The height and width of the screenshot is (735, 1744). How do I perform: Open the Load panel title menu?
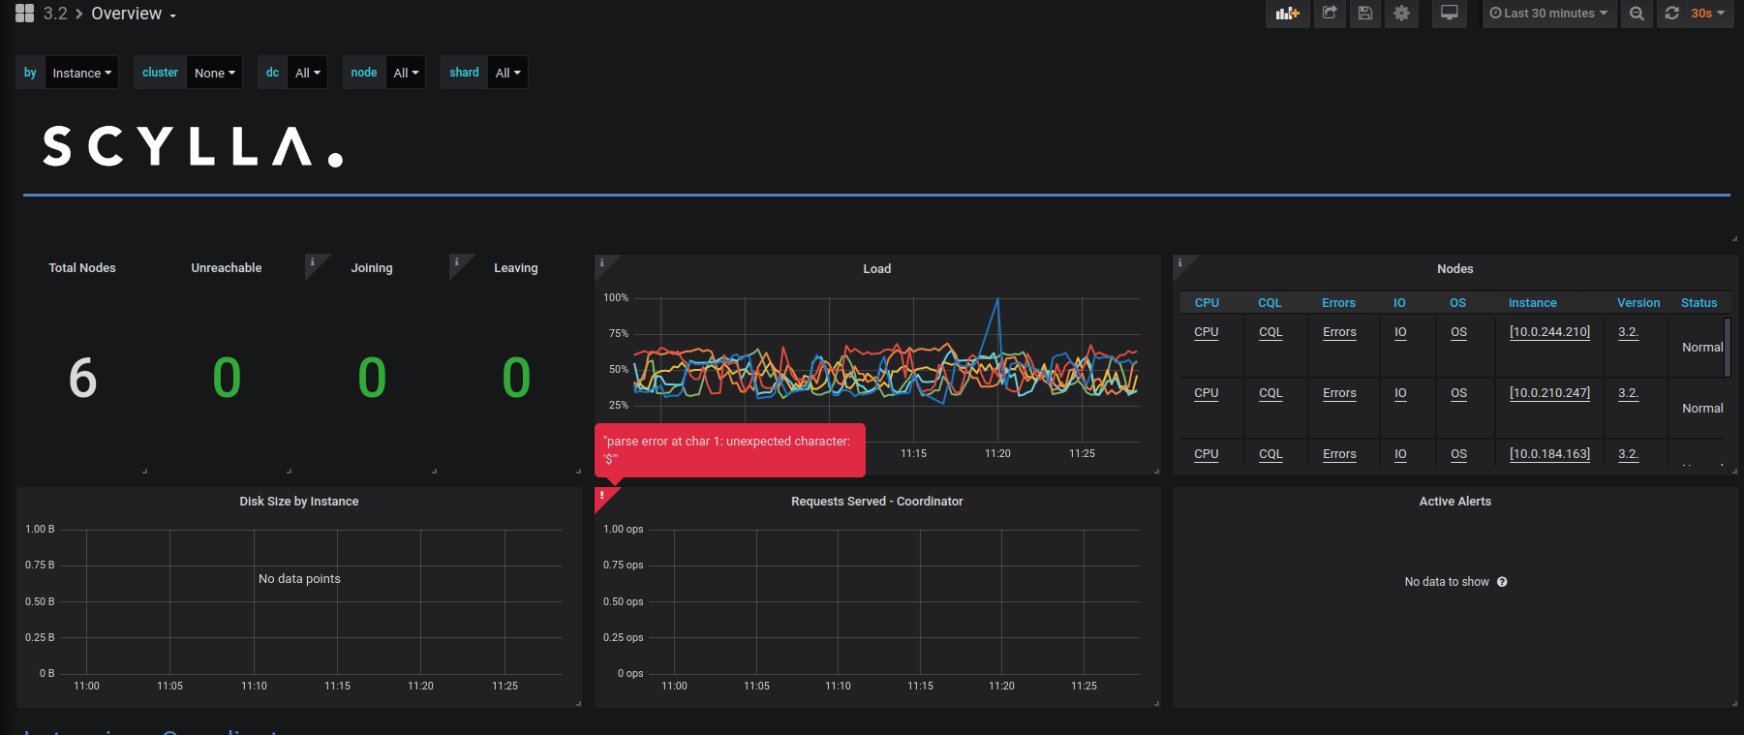click(877, 269)
